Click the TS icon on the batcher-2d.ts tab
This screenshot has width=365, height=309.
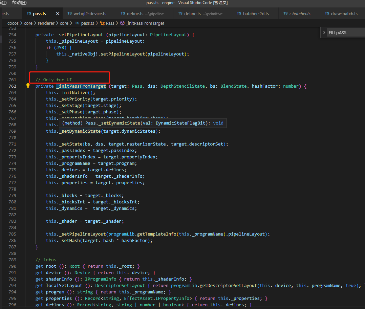click(x=239, y=14)
